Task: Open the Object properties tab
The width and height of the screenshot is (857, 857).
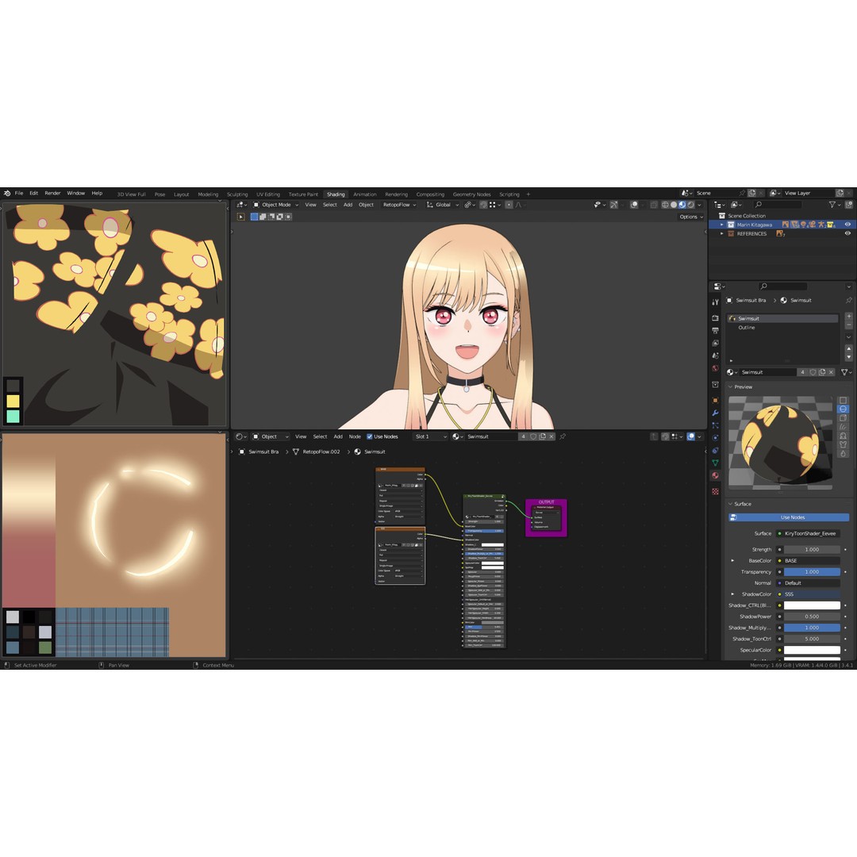Action: pos(716,400)
